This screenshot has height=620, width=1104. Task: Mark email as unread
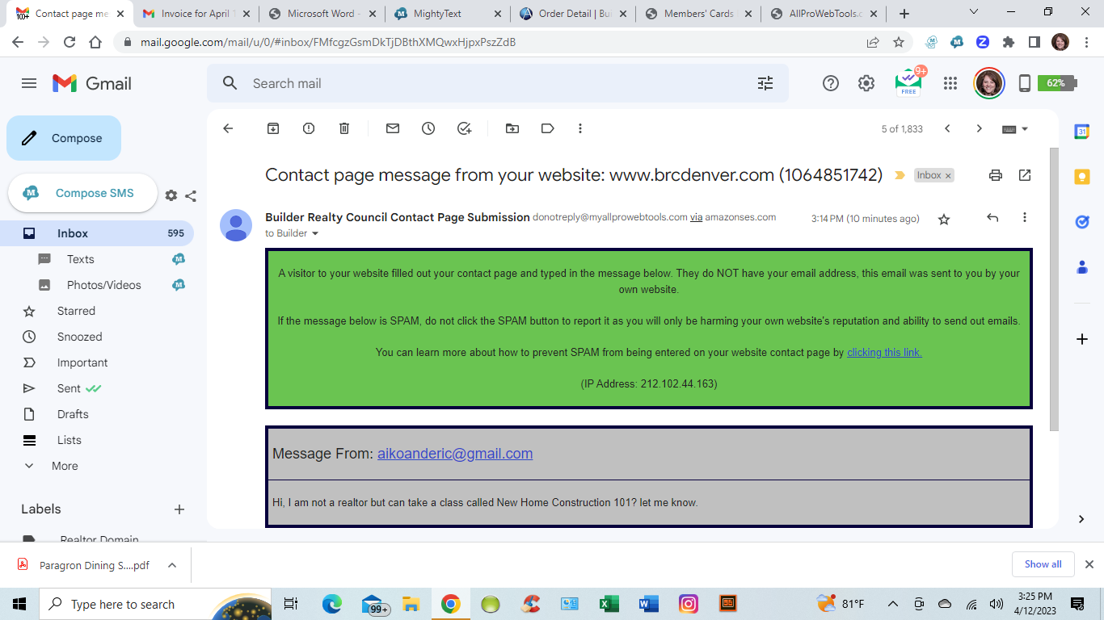point(393,128)
